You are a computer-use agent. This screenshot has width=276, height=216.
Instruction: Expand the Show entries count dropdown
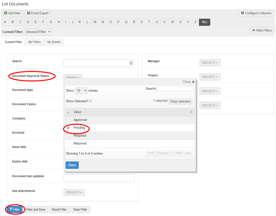tap(81, 90)
